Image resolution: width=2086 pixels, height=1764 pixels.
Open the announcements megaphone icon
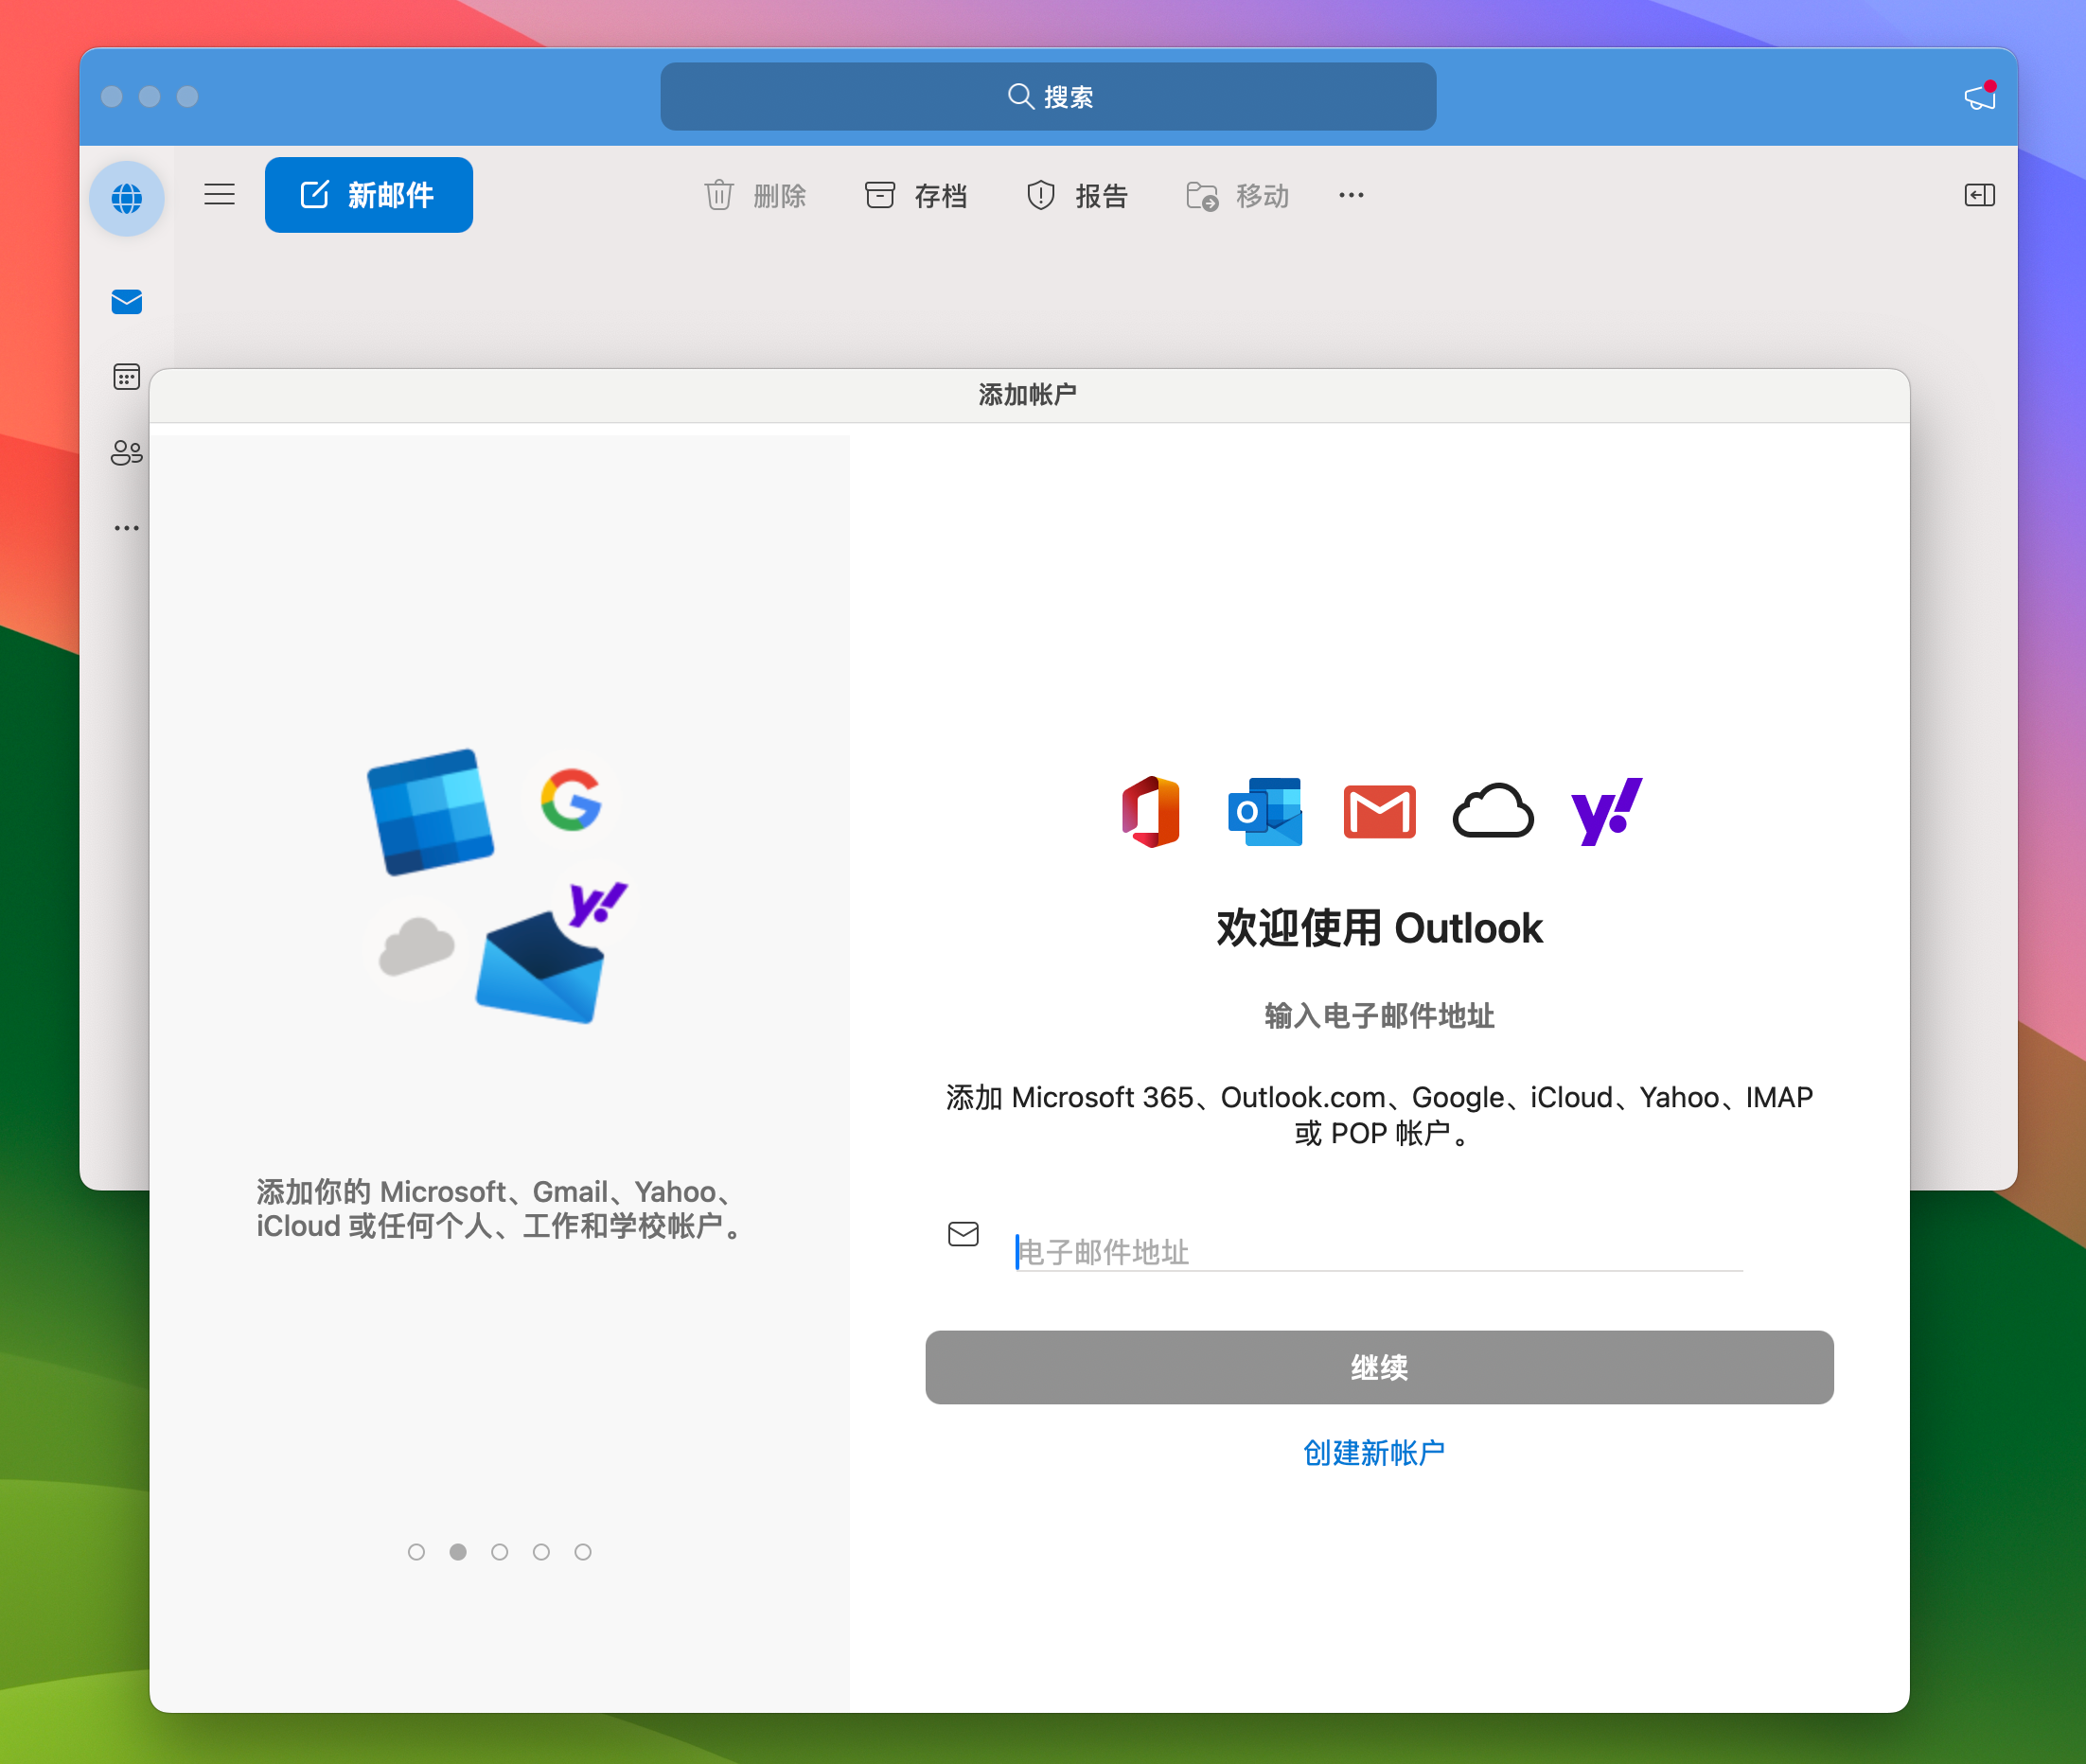(x=1980, y=96)
